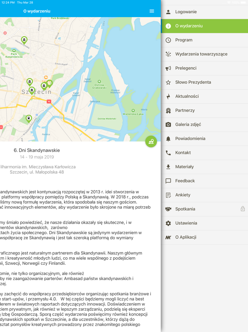Tap the person icon beside Logowanie
This screenshot has height=332, width=248.
(x=168, y=12)
